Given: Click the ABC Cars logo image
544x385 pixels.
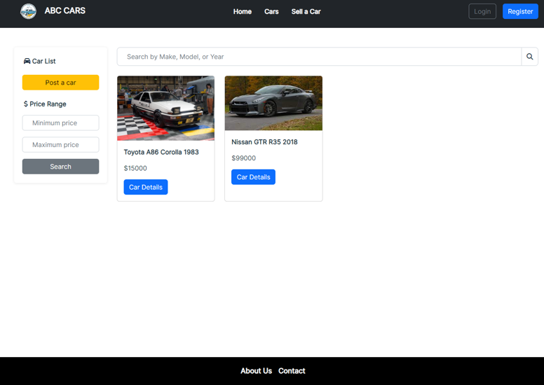Looking at the screenshot, I should coord(28,11).
